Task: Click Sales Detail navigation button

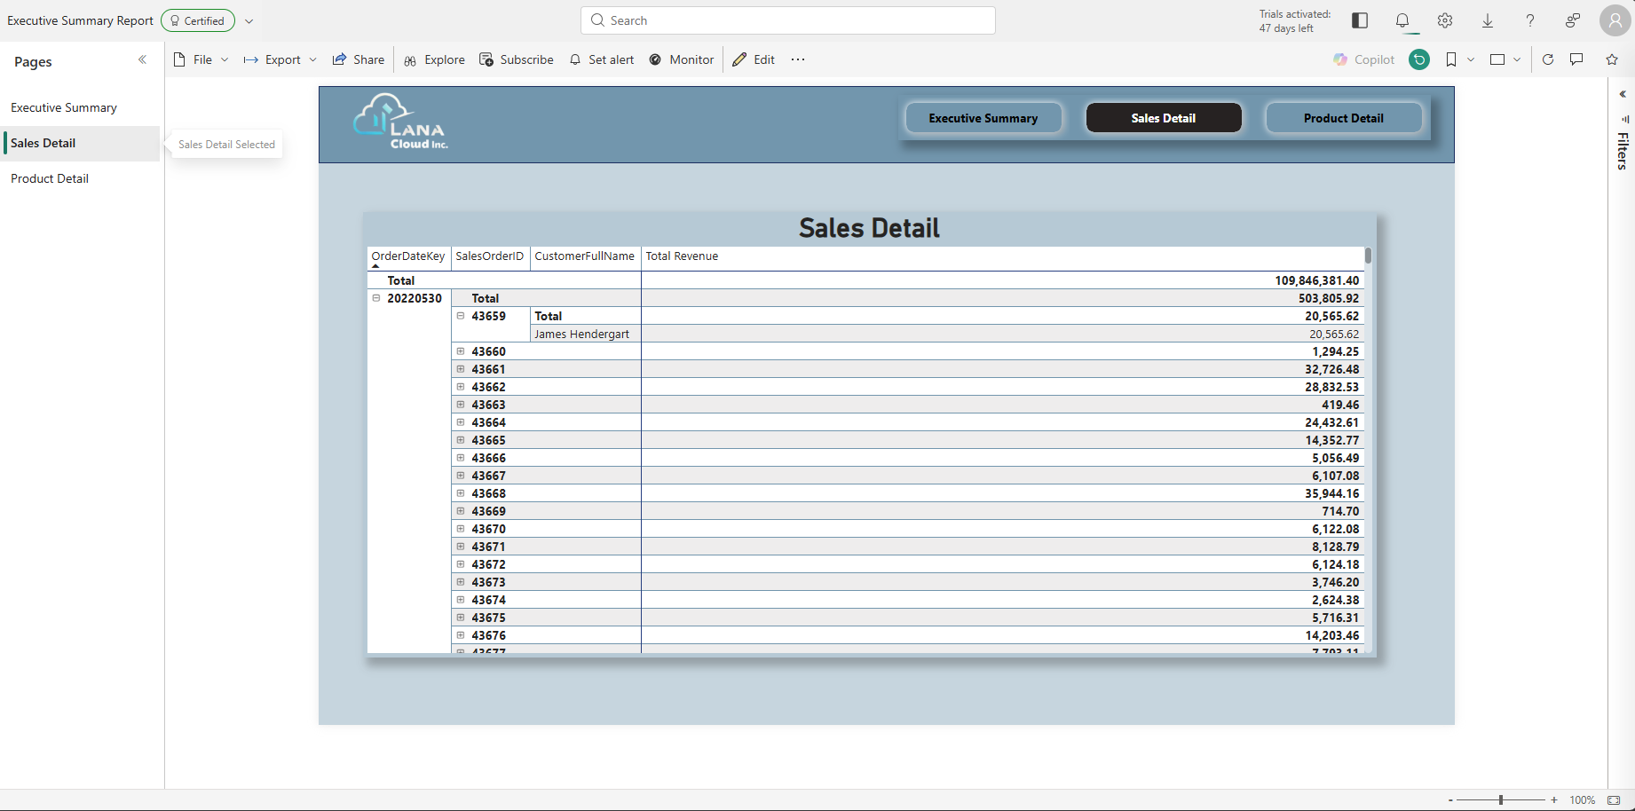Action: click(1164, 118)
